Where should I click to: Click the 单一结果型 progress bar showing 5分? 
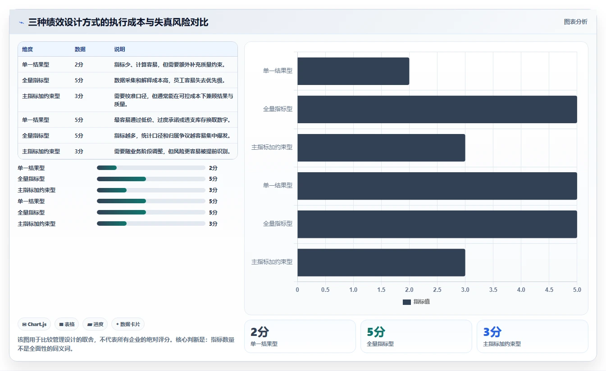(151, 201)
